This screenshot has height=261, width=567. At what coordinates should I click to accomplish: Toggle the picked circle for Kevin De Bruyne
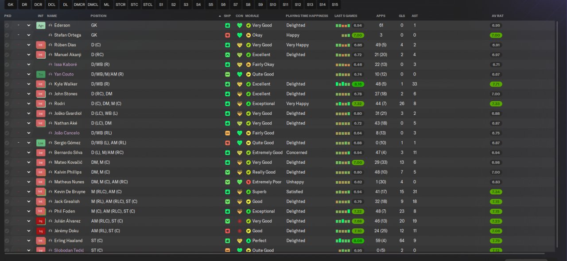(x=7, y=192)
